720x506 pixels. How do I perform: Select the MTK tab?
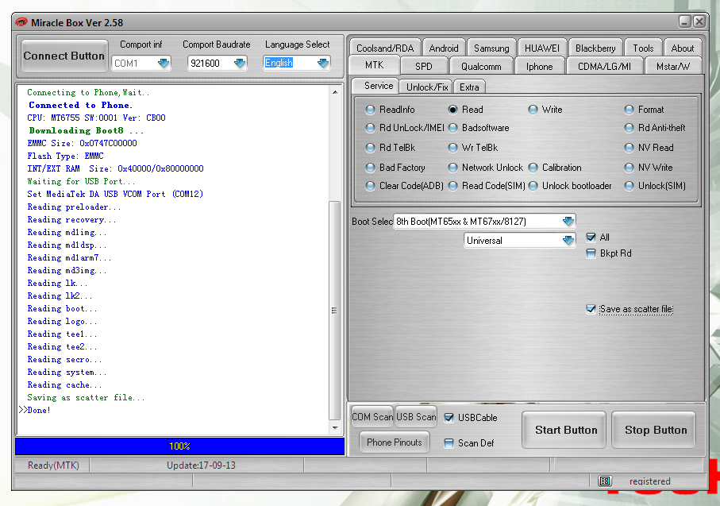click(x=374, y=65)
